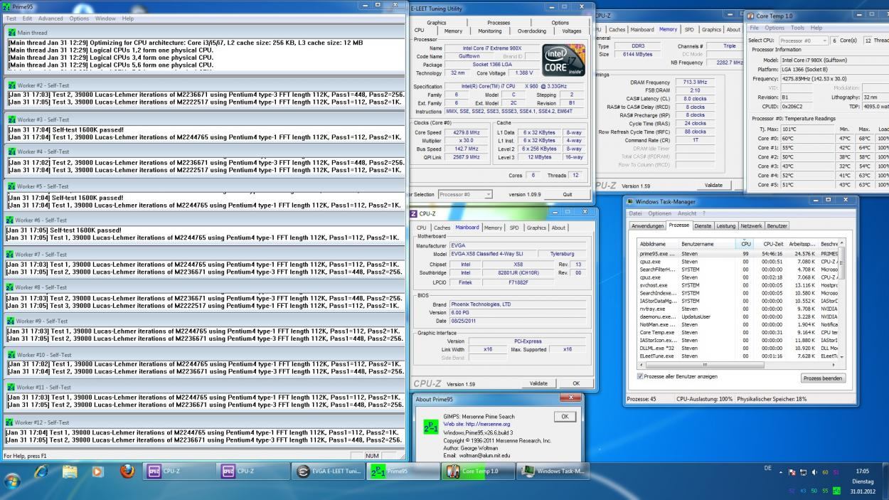Click the DE language indicator
This screenshot has width=889, height=500.
click(x=767, y=468)
